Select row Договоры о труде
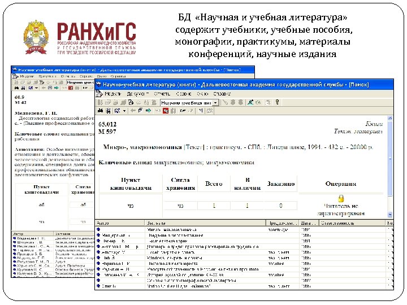Viewport: 407px width, 305px height. 244,247
